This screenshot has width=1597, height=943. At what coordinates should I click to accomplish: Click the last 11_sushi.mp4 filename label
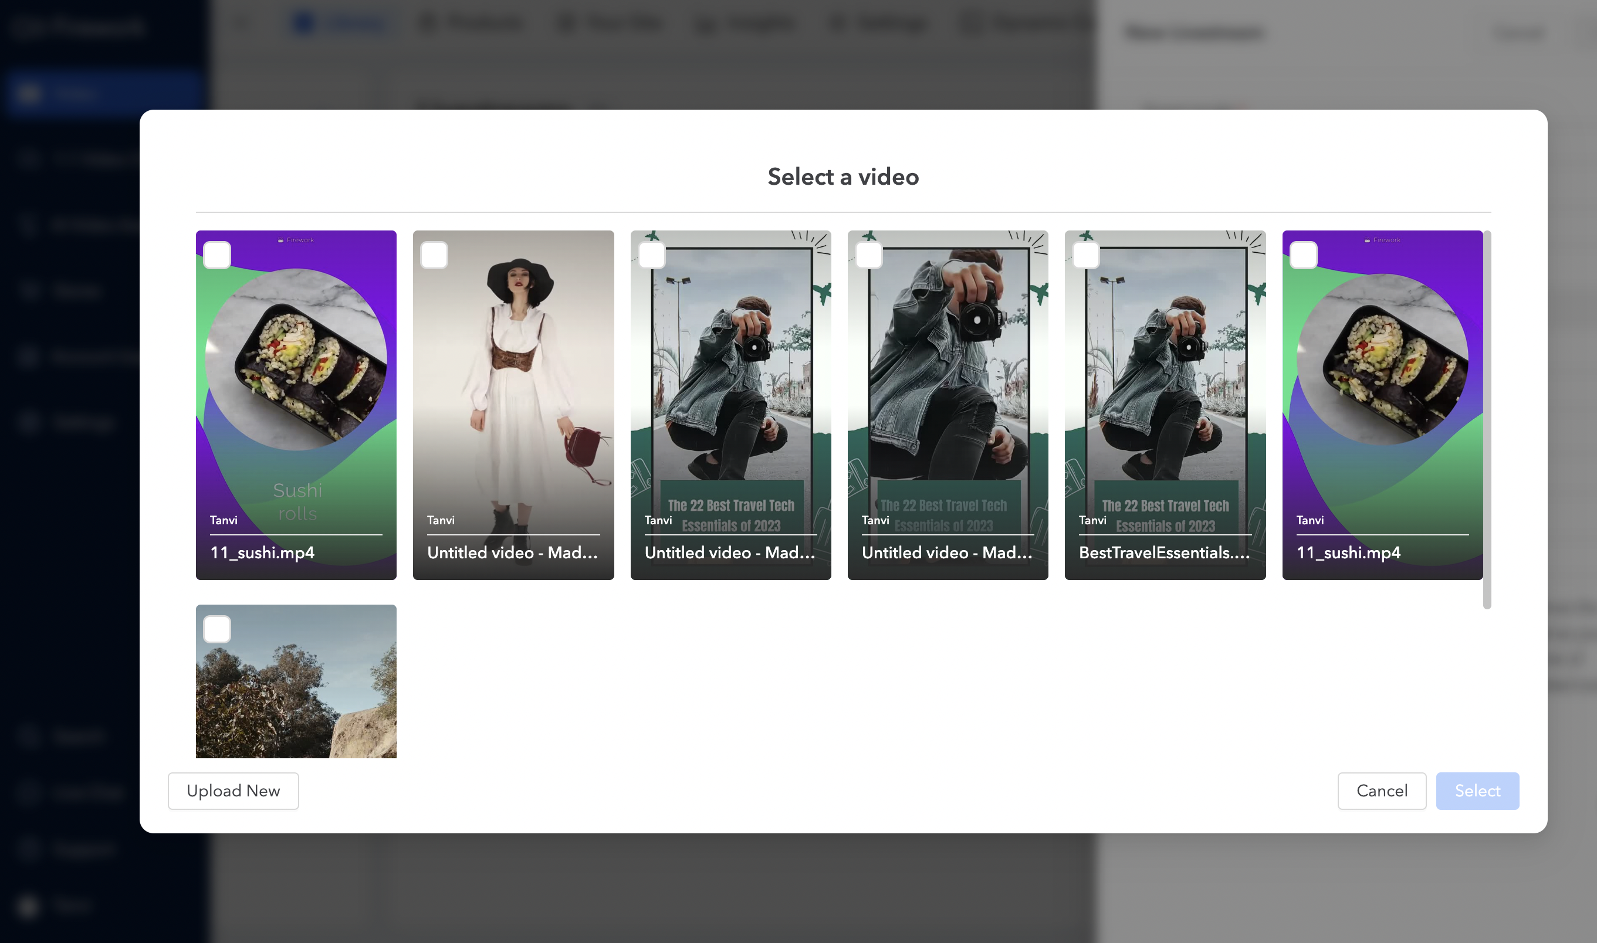pyautogui.click(x=1348, y=552)
